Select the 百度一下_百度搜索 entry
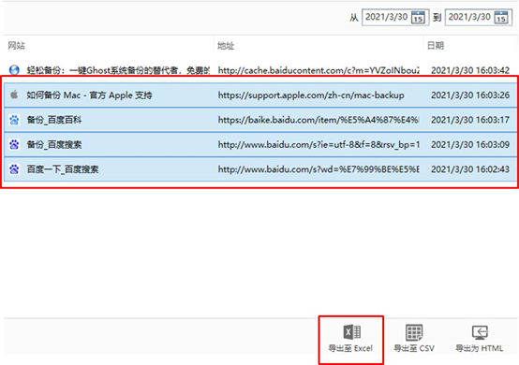The image size is (519, 365). [x=260, y=169]
